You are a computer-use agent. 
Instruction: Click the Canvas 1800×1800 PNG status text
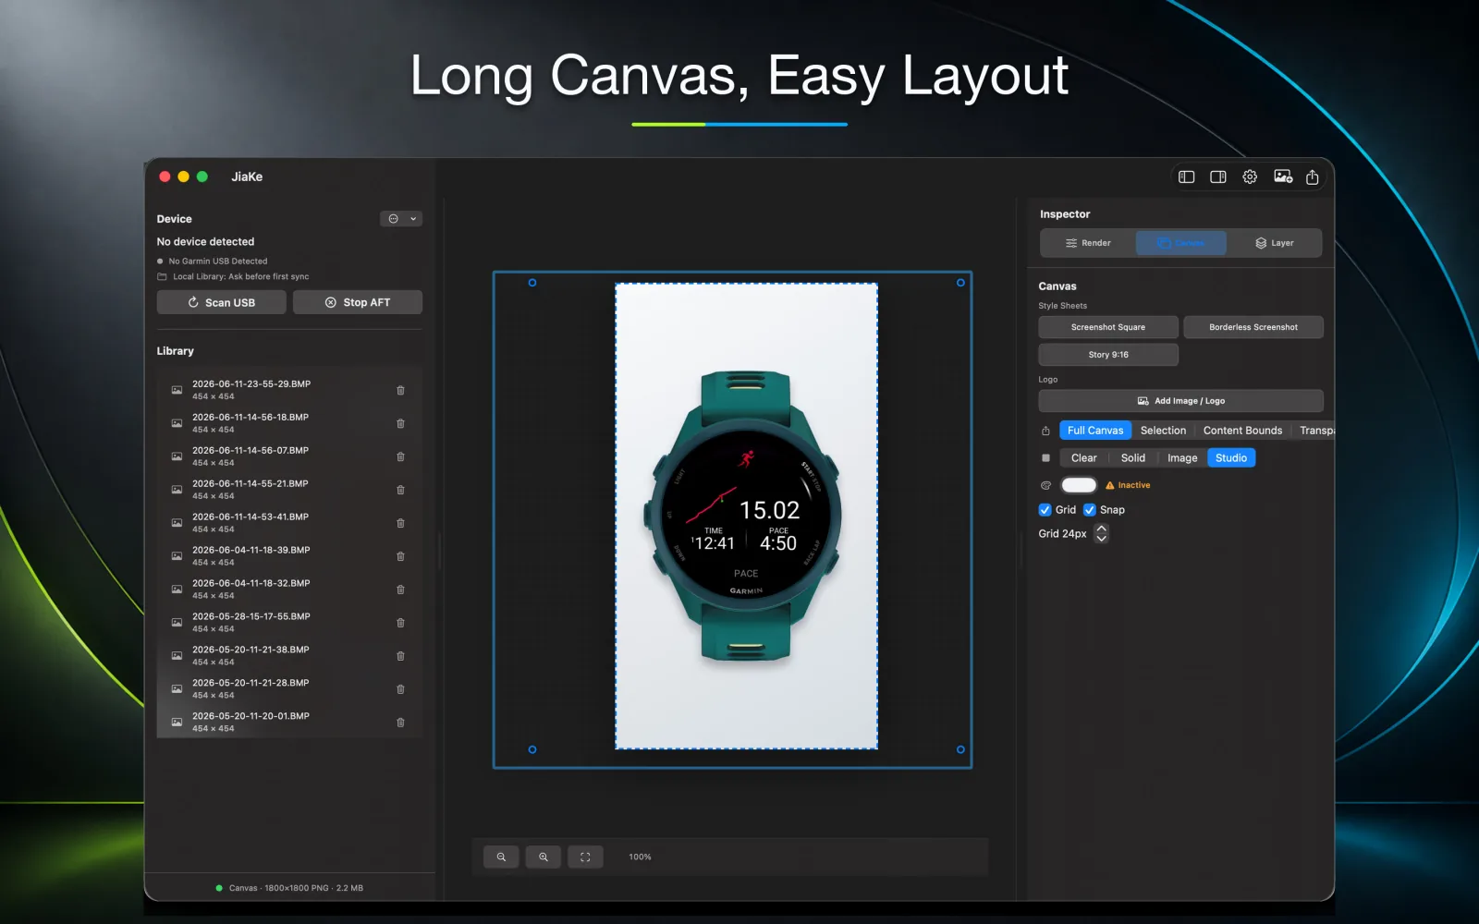296,888
